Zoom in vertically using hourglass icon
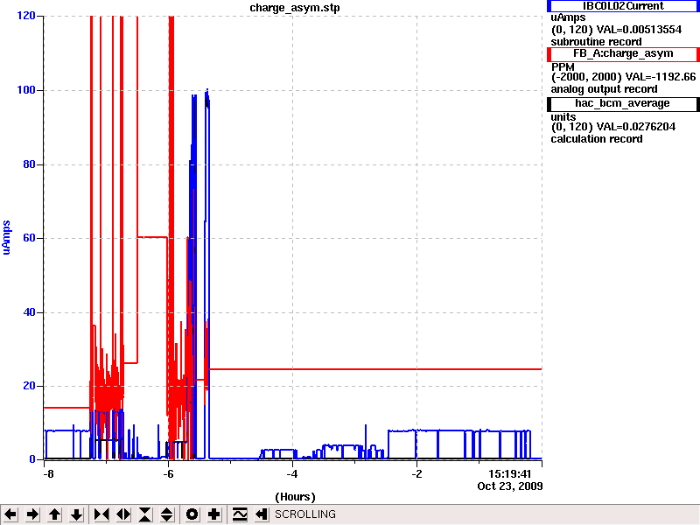700x525 pixels. click(x=145, y=514)
